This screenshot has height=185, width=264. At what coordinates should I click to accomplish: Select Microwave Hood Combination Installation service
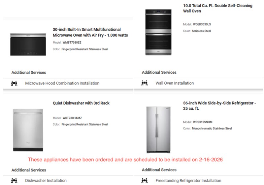coord(62,83)
